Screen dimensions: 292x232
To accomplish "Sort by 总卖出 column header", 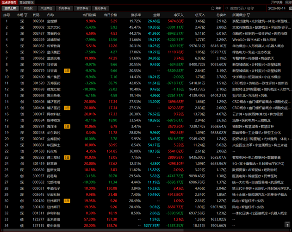I will pyautogui.click(x=221, y=15).
